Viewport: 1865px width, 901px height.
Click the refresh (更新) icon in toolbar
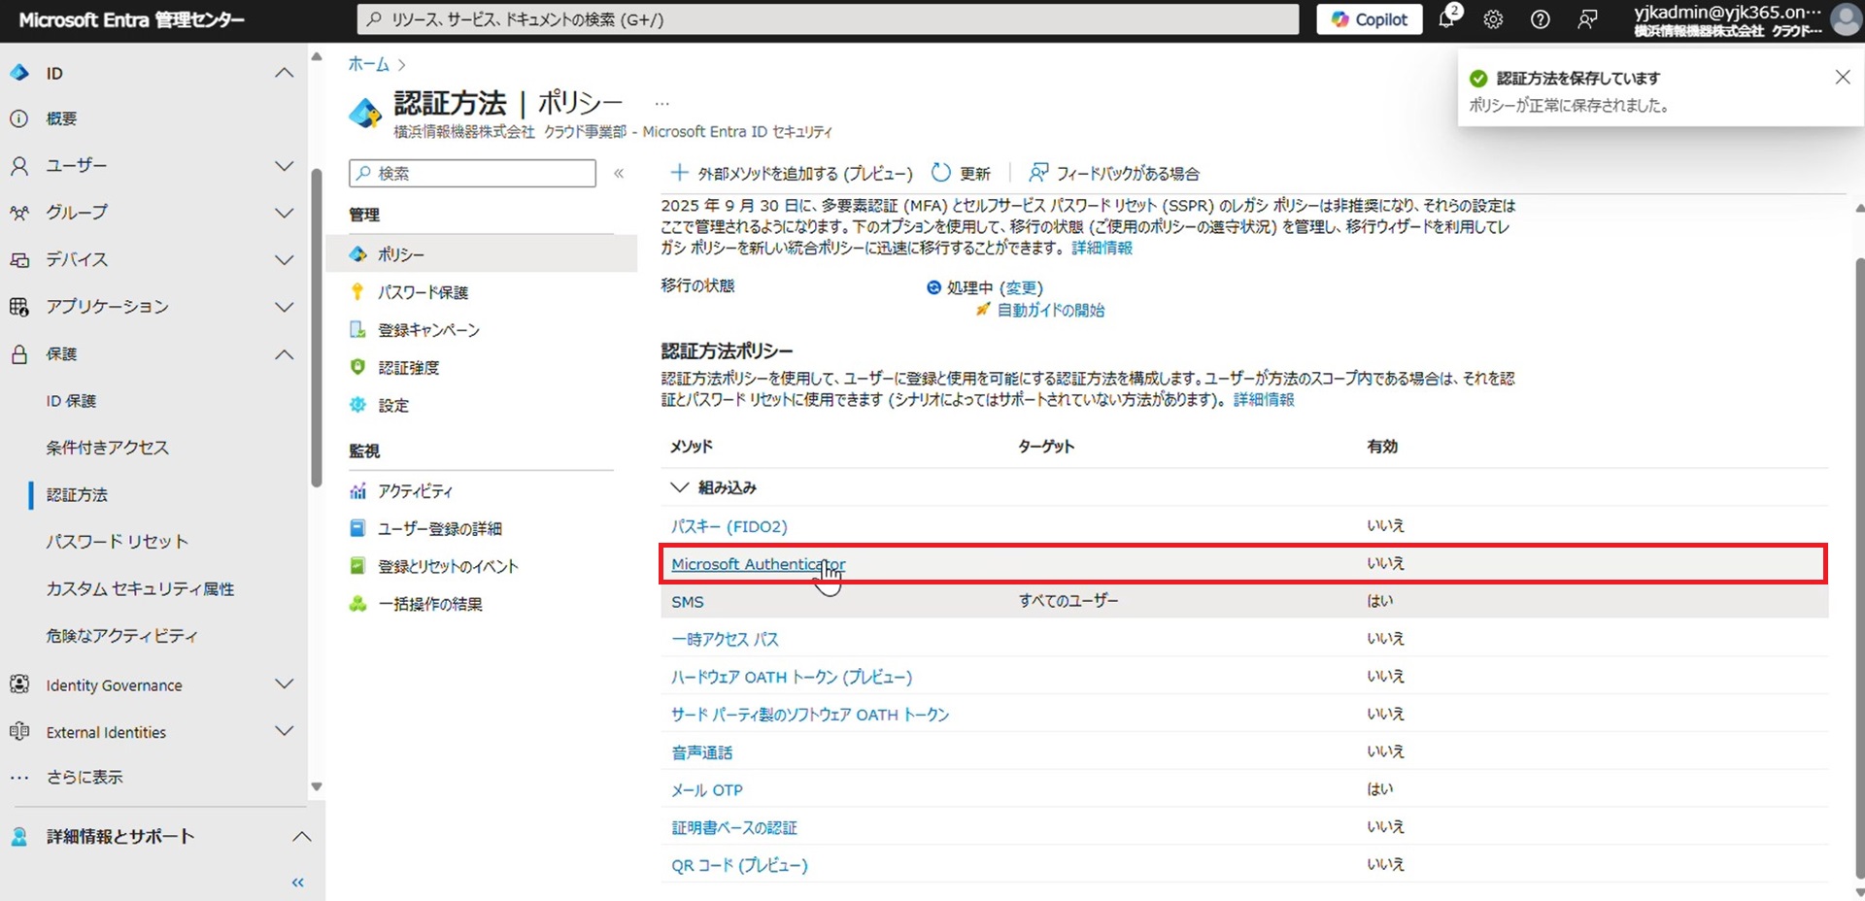tap(940, 173)
